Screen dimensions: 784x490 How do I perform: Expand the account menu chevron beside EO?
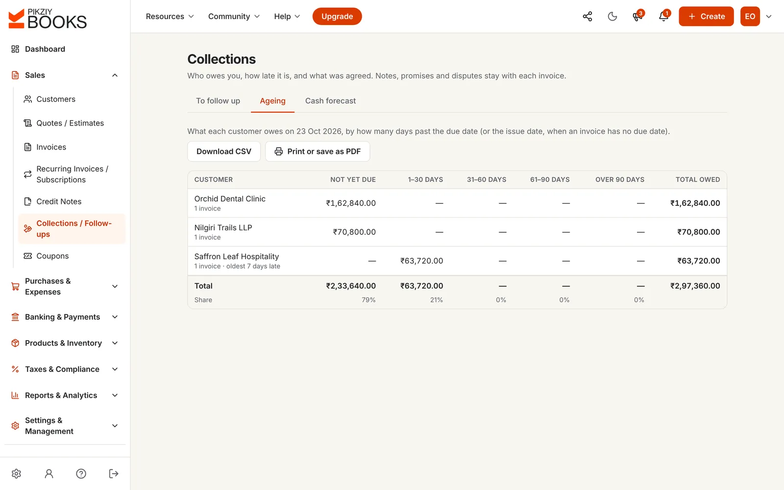click(x=769, y=16)
